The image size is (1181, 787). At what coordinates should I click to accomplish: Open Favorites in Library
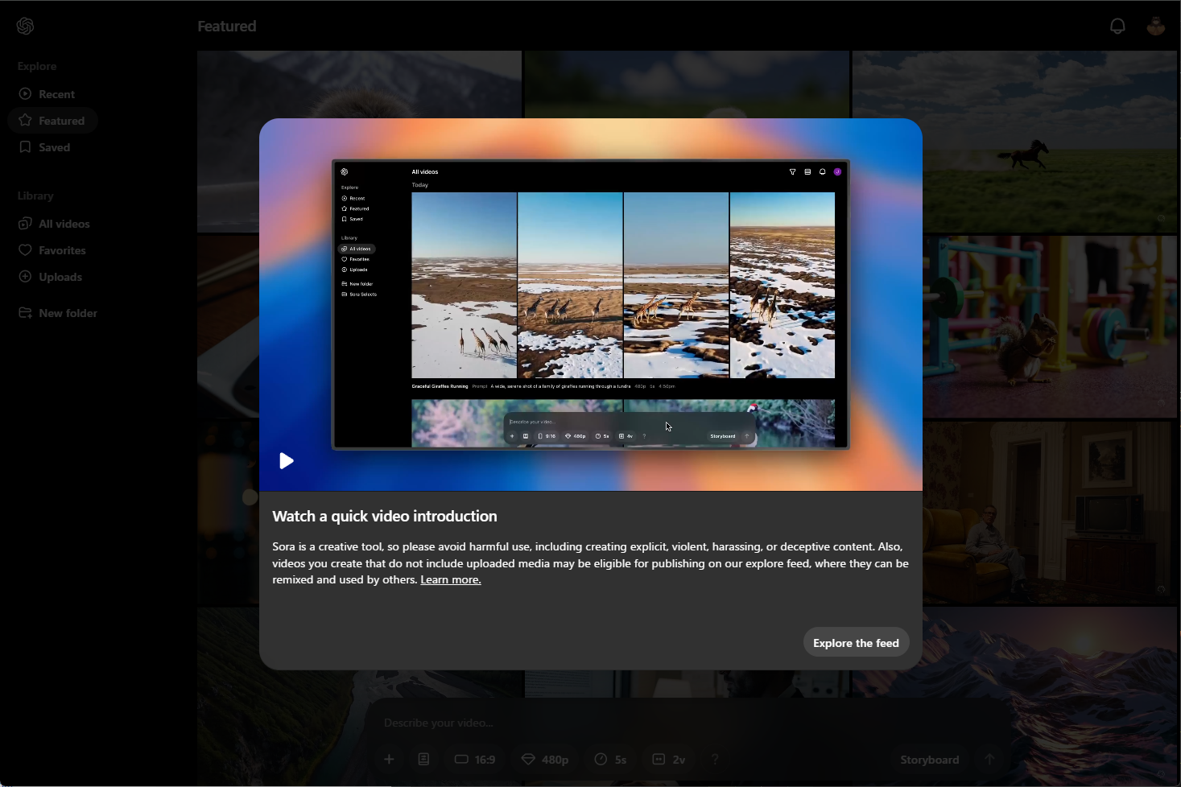(53, 250)
